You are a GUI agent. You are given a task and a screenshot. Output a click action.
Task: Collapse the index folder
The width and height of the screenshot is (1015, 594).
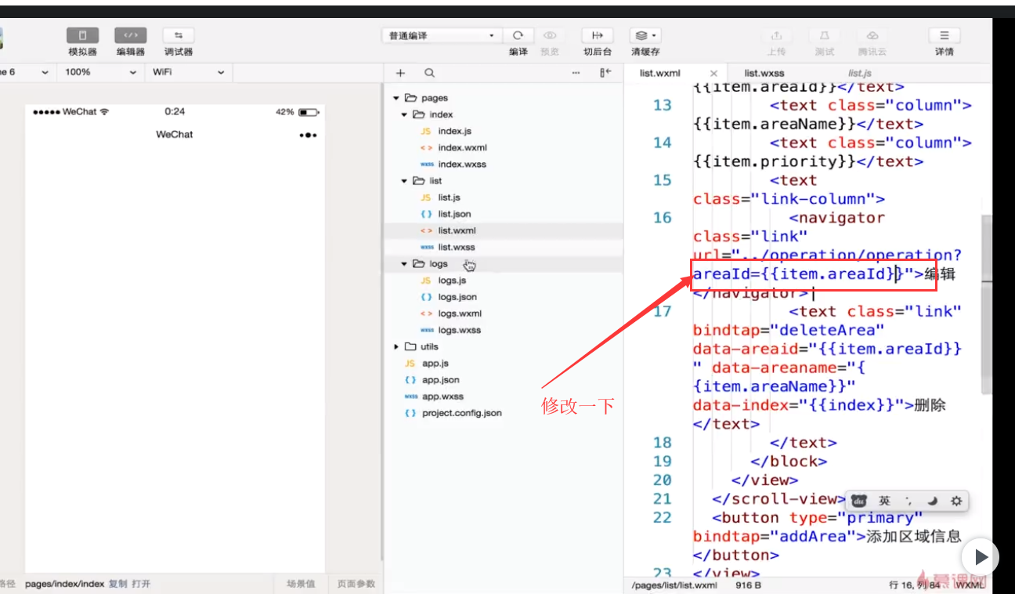pos(404,114)
